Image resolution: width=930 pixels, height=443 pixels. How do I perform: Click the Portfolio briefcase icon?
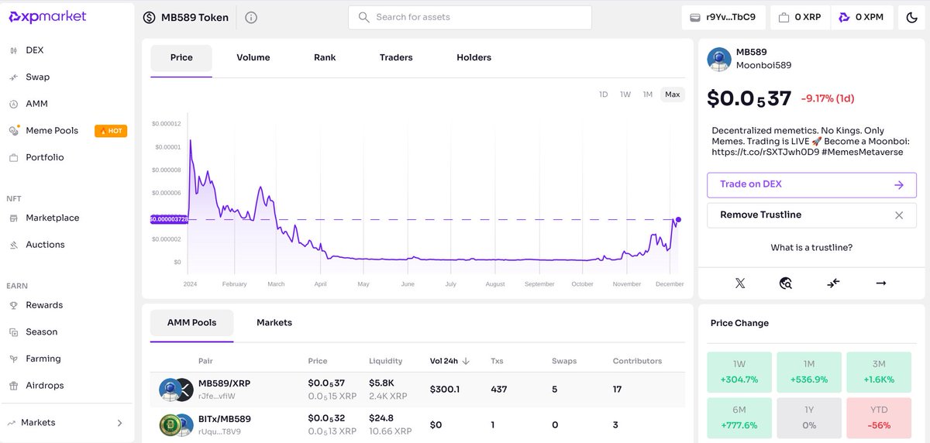13,157
